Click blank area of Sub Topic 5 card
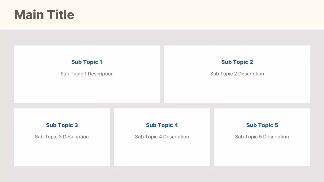 [x=262, y=154]
